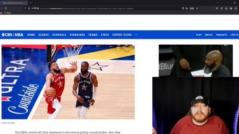The image size is (239, 134).
Task: Reset the 110% zoom level badge
Action: click(192, 9)
